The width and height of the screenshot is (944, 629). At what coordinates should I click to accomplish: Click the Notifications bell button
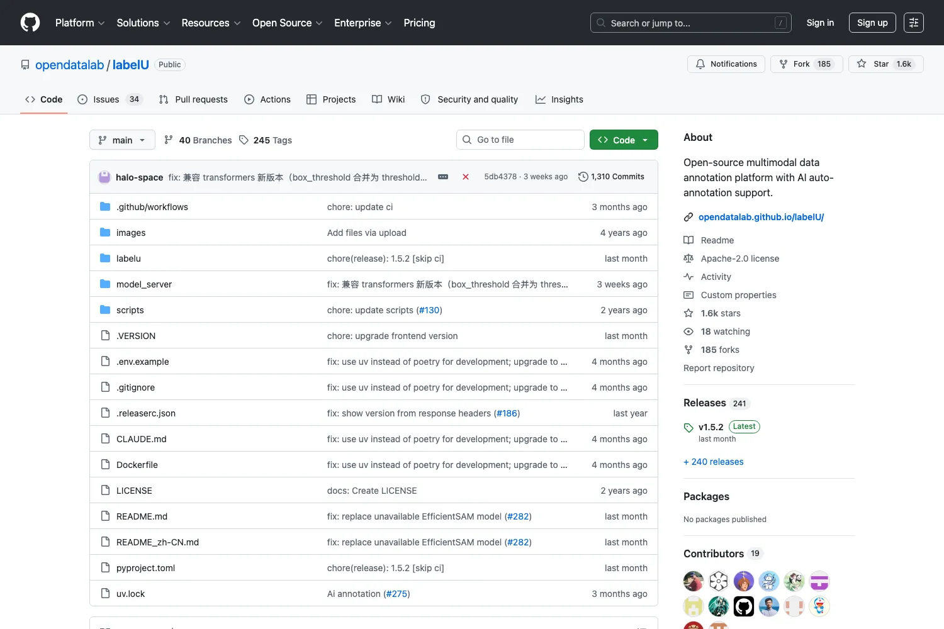pos(726,64)
